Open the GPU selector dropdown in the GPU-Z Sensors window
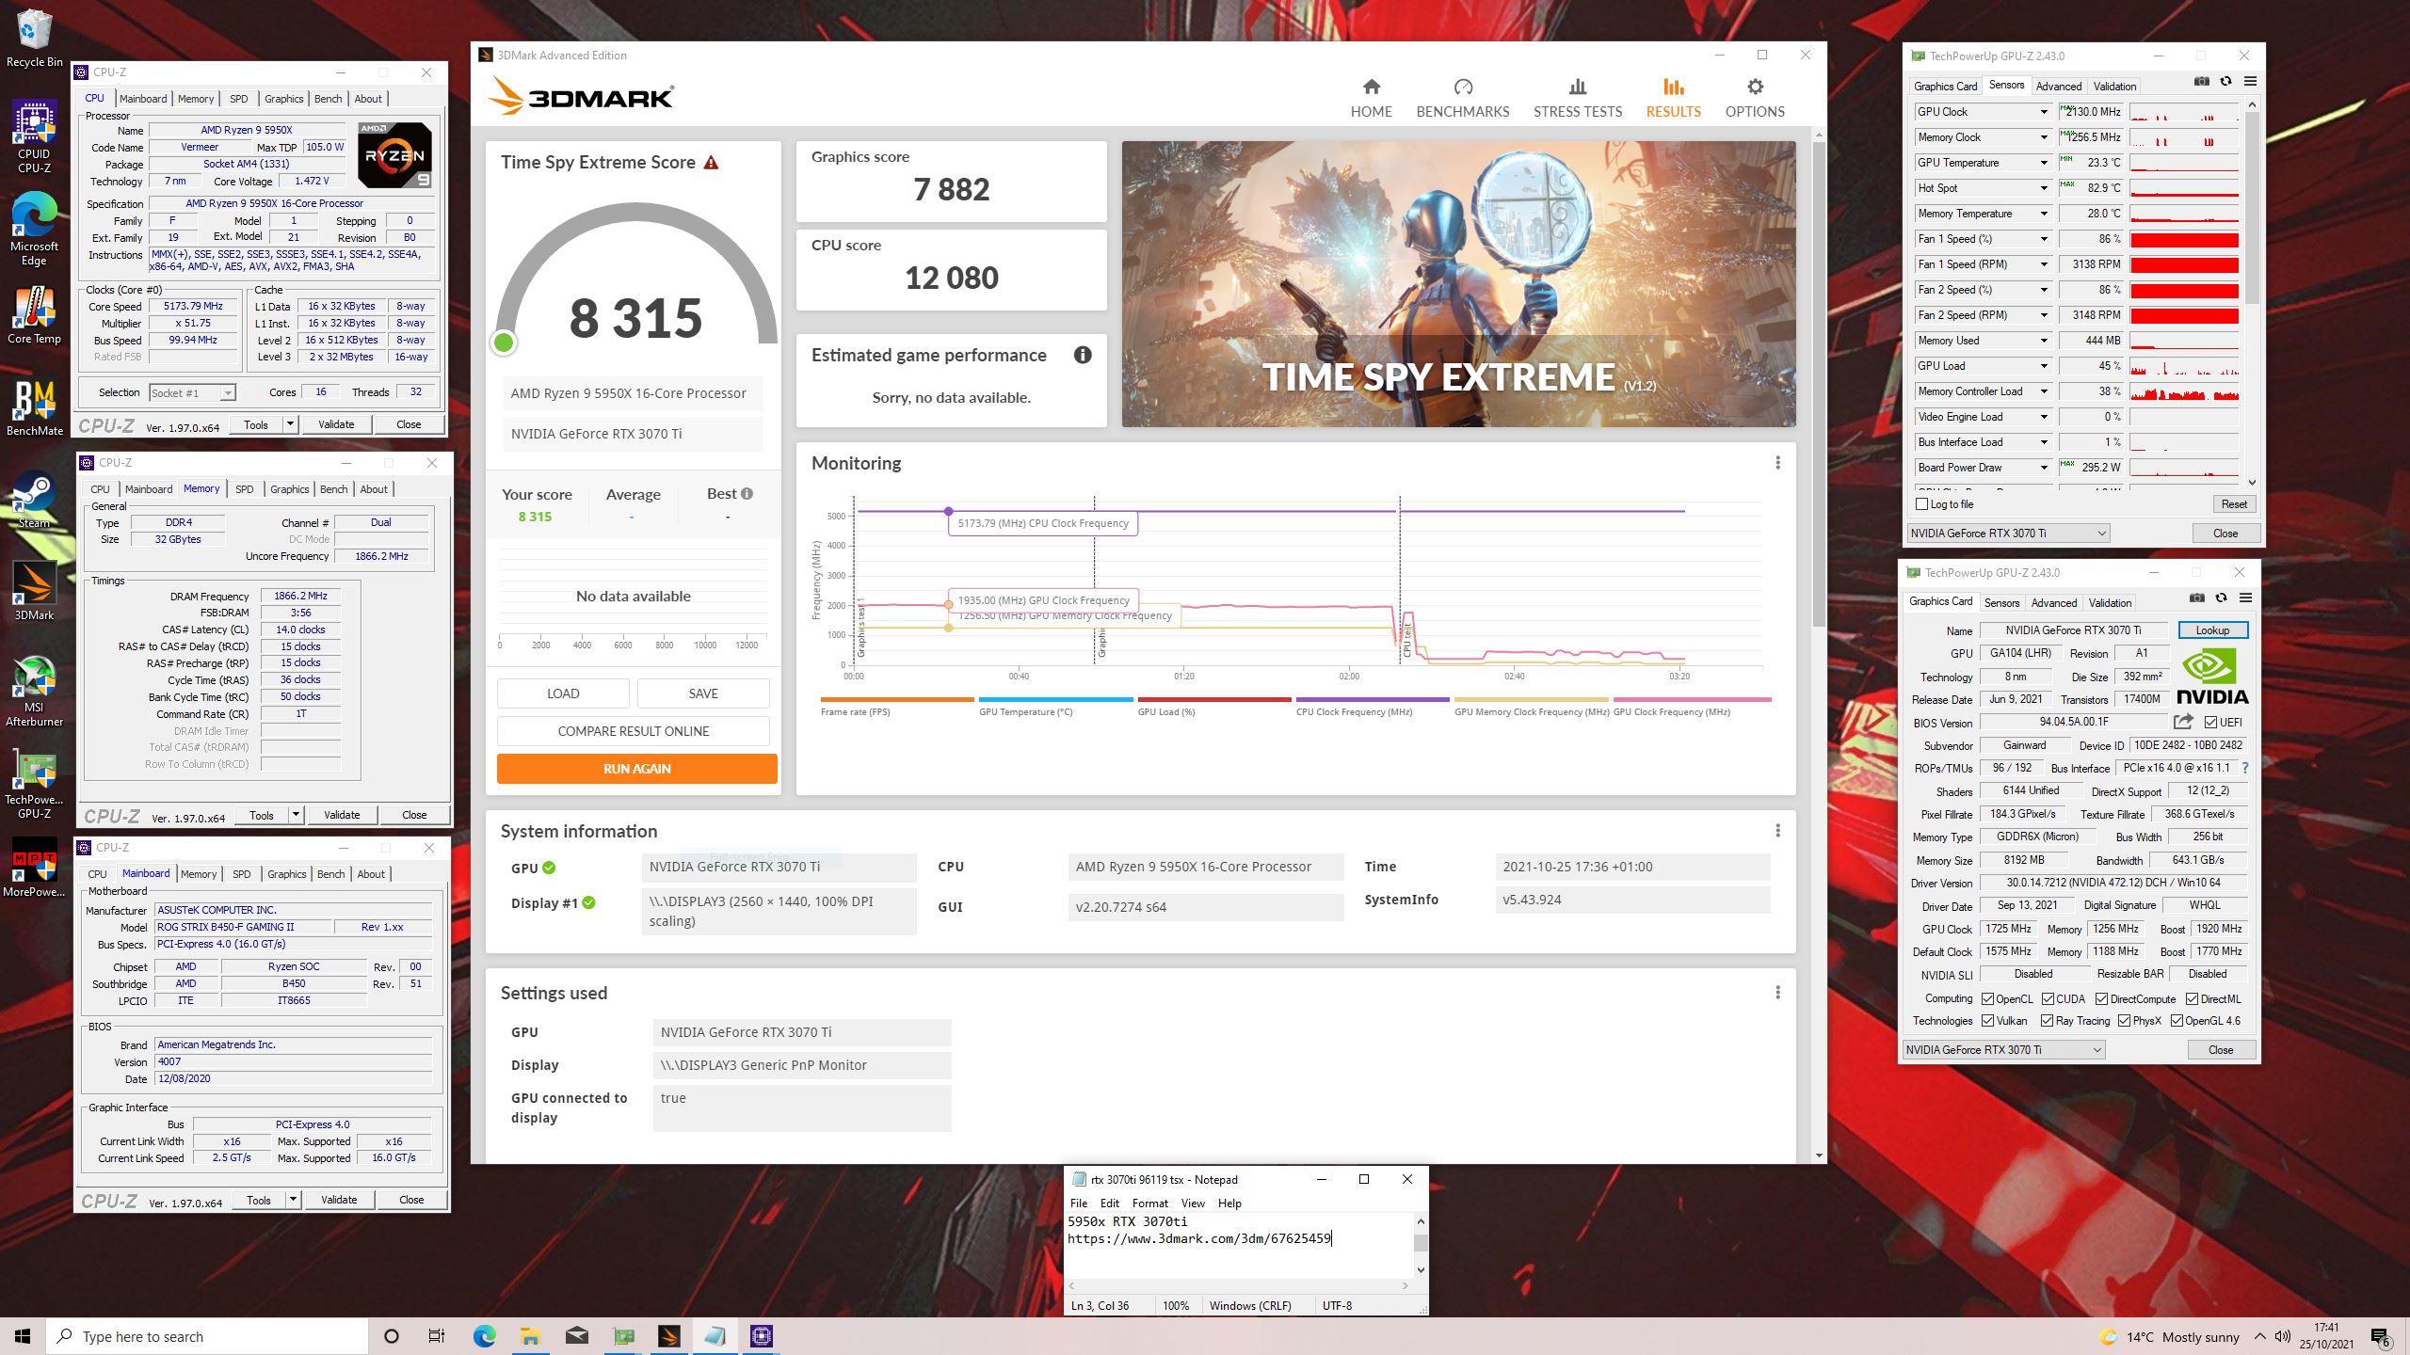This screenshot has height=1355, width=2410. (2008, 534)
